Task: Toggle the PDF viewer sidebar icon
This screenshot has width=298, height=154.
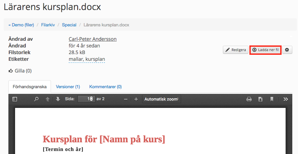Action: 15,99
